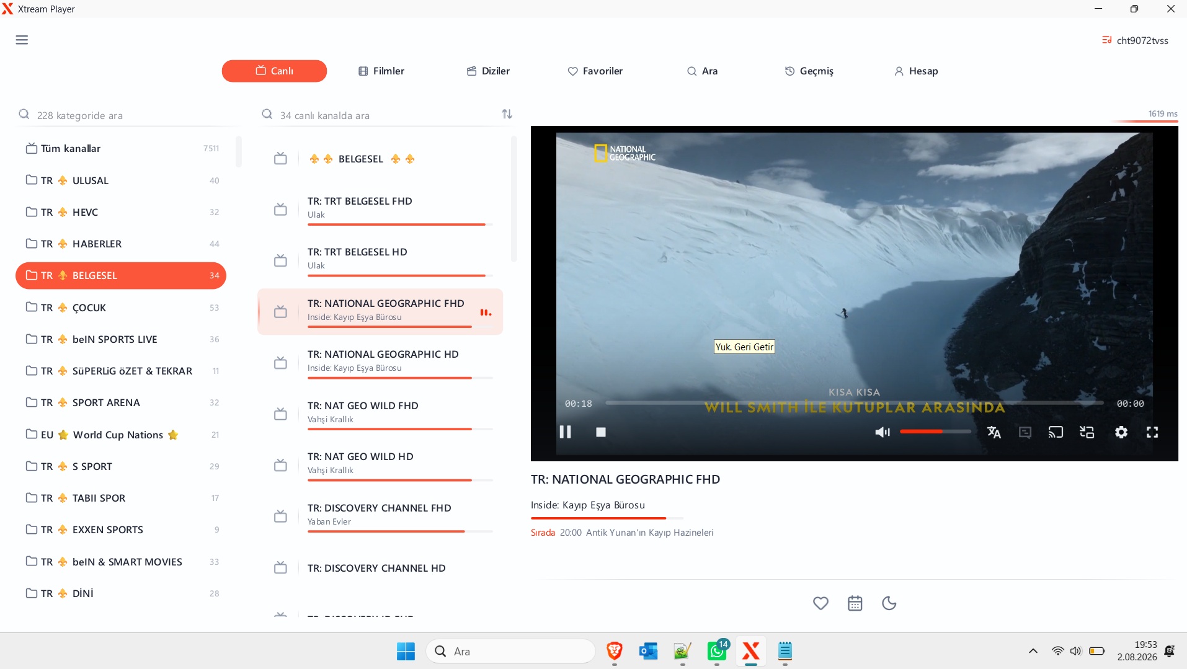
Task: Play TR: DISCOVERY CHANNEL FHD channel
Action: click(380, 516)
